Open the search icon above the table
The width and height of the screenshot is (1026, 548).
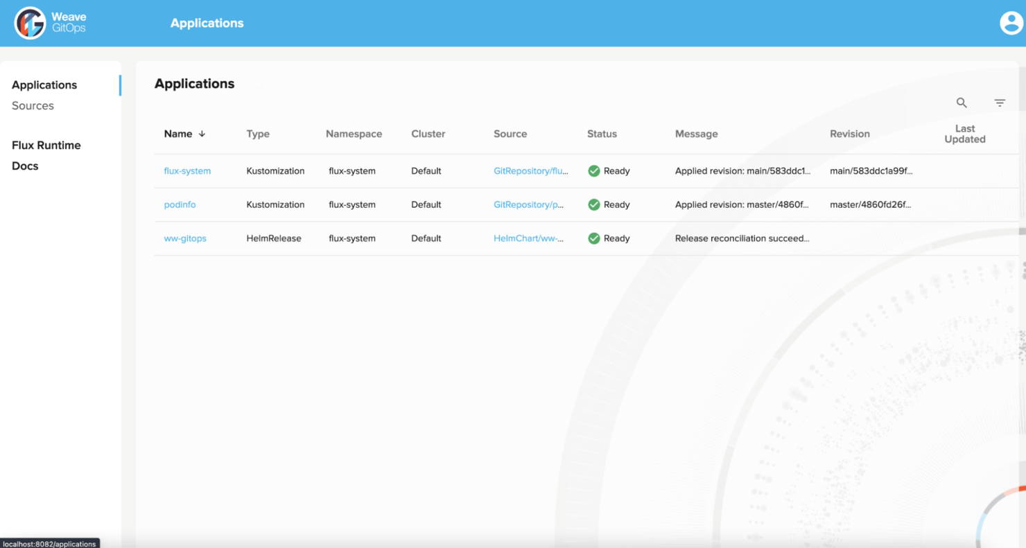pos(962,102)
